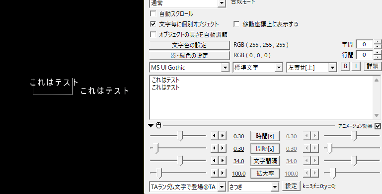Click the underlined 0.30 value for 時間[s]
The width and height of the screenshot is (382, 194).
click(x=238, y=136)
